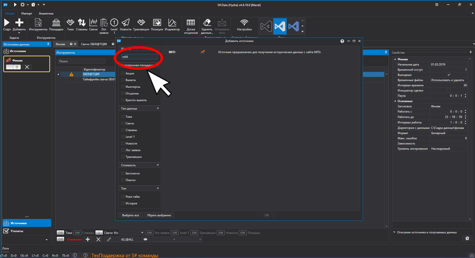Image resolution: width=475 pixels, height=258 pixels.
Task: Switch to the Импорт ribbon tab
Action: point(27,13)
